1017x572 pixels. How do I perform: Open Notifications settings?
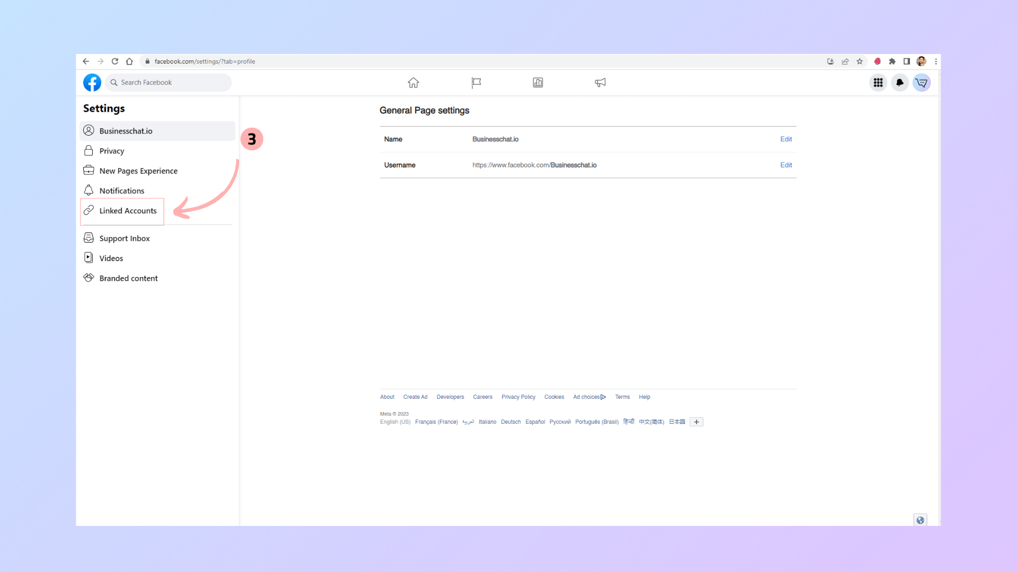pyautogui.click(x=157, y=191)
